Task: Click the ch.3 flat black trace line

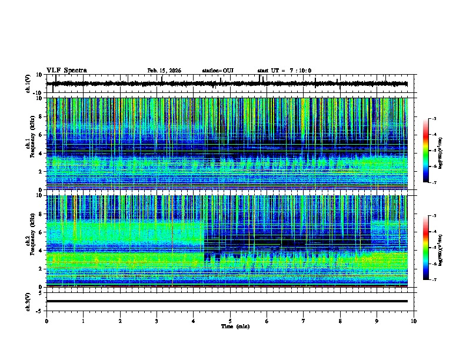Action: coord(227,301)
